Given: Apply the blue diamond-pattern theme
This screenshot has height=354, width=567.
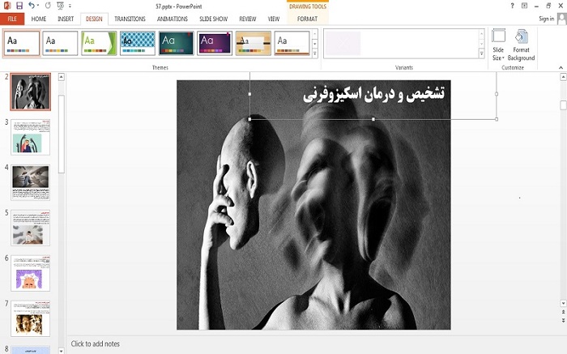Looking at the screenshot, I should tap(137, 43).
